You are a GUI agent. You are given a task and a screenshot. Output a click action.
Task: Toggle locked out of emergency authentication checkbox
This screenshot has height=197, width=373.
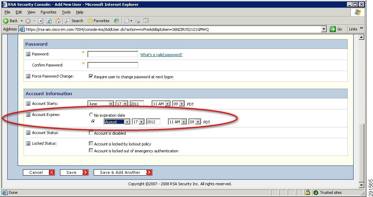click(91, 151)
